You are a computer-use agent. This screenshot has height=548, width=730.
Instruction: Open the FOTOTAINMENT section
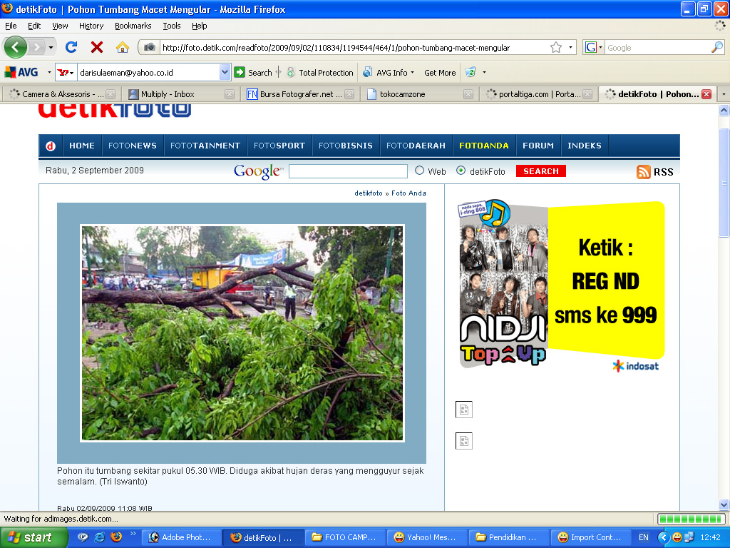click(205, 146)
